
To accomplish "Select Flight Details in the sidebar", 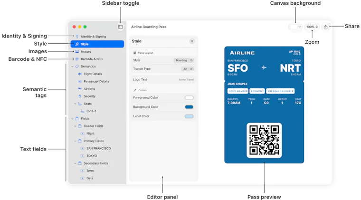I will 97,74.
